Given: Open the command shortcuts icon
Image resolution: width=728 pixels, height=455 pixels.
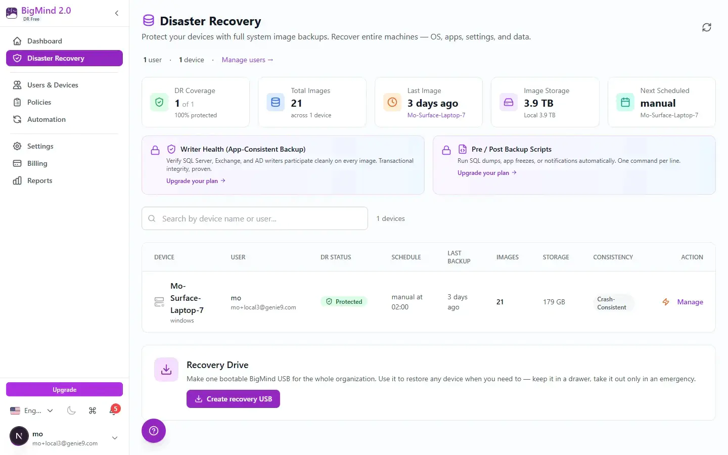Looking at the screenshot, I should click(x=93, y=411).
